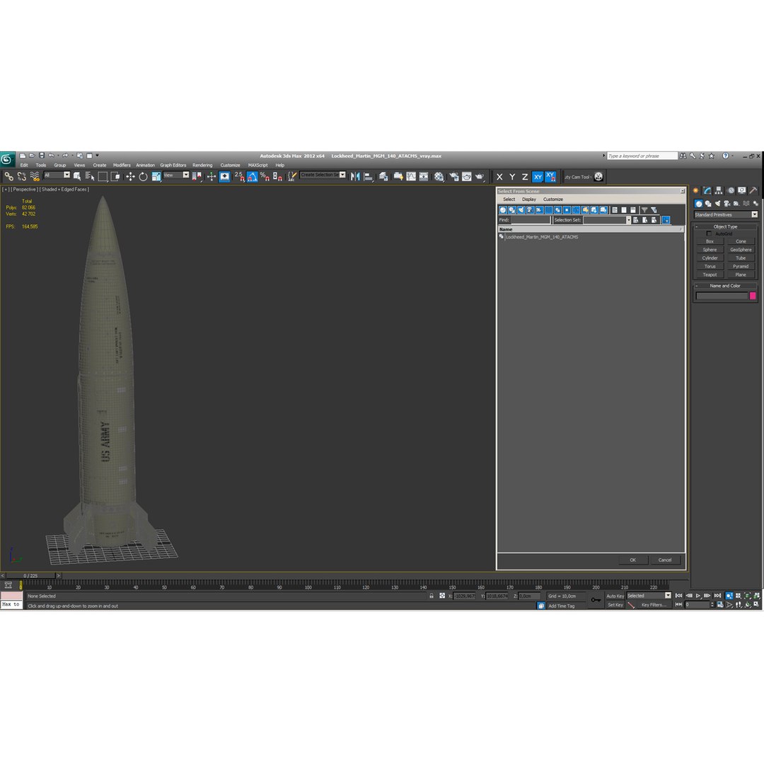
Task: Open the Modifiers menu
Action: pos(122,165)
